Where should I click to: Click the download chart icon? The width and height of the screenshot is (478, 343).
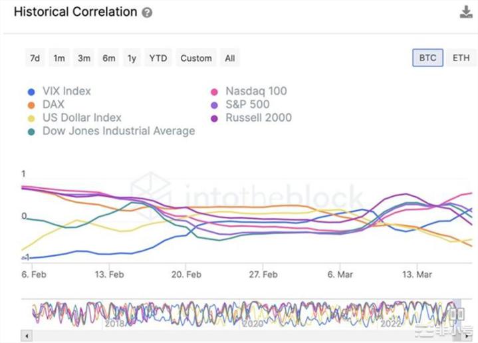pyautogui.click(x=465, y=13)
